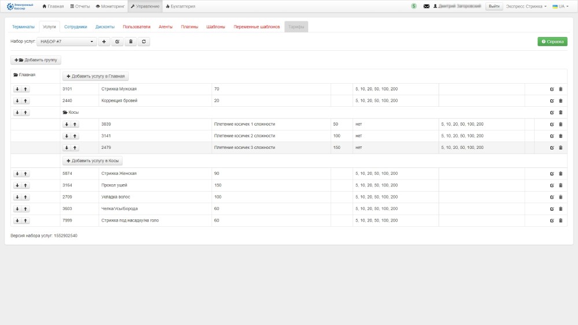Move Стрижка Женская down with arrow
The image size is (578, 325).
(x=18, y=174)
